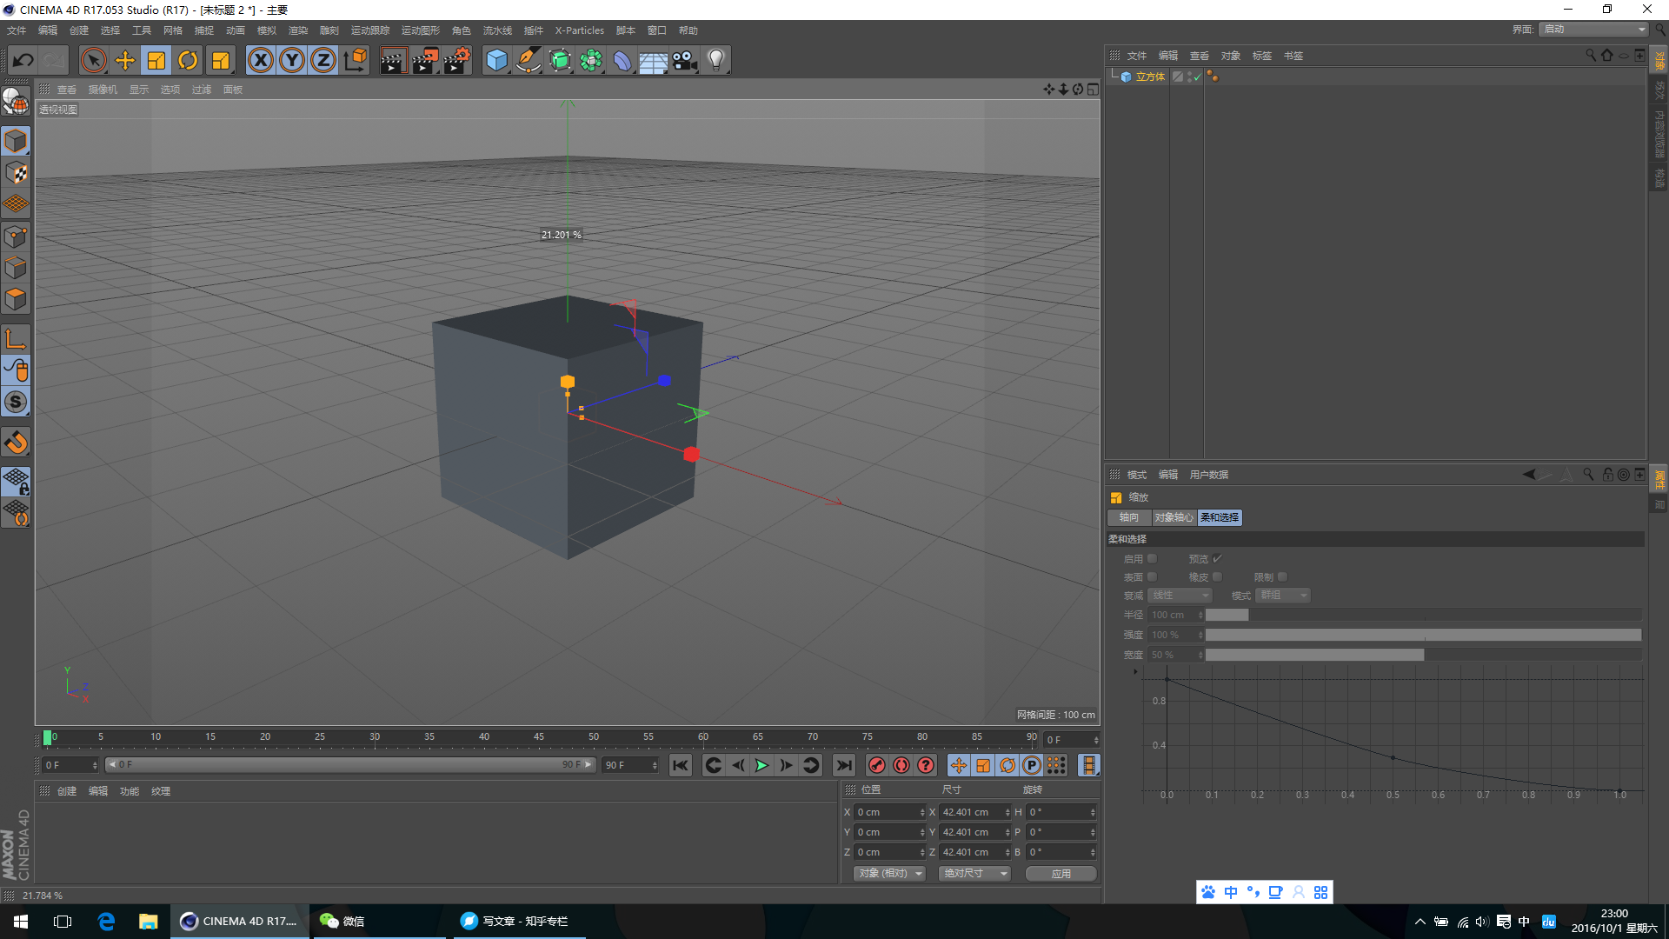Open the 渲染 menu
Screen dimensions: 1669x939
pyautogui.click(x=297, y=30)
